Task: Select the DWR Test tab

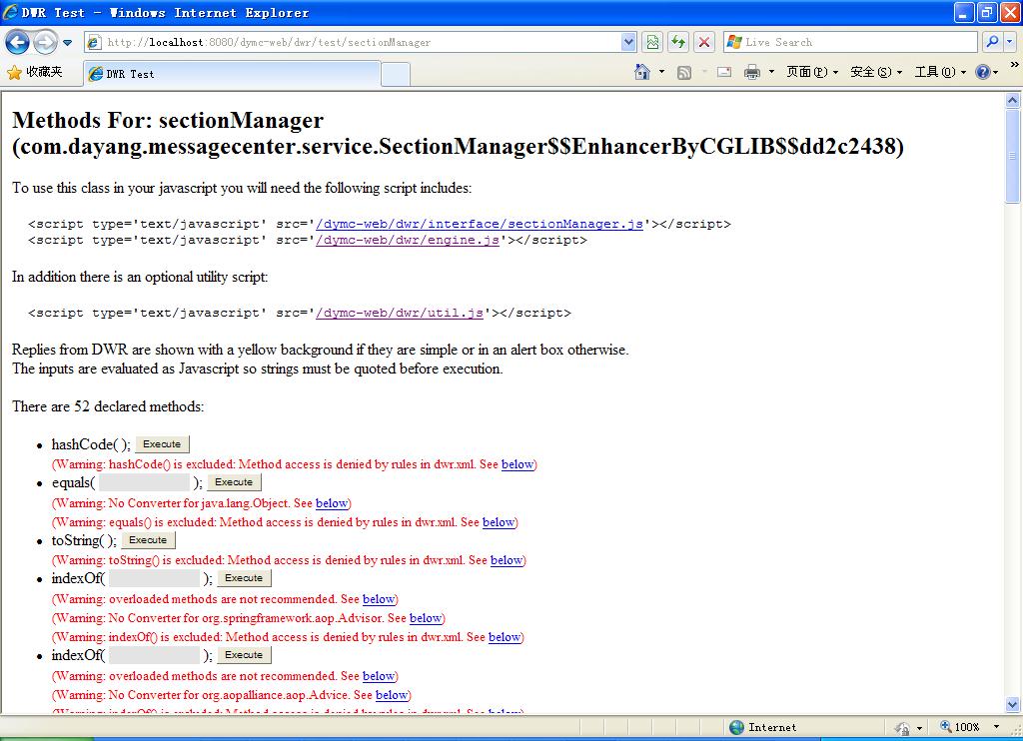Action: pyautogui.click(x=232, y=74)
